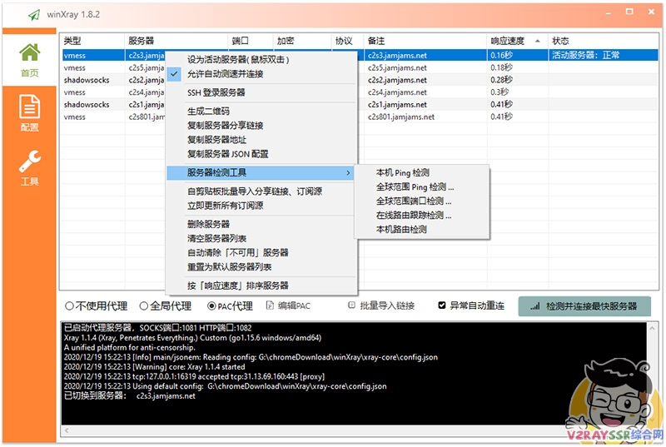This screenshot has height=447, width=666.
Task: Choose 清空服务器列表 menu entry
Action: pos(261,239)
